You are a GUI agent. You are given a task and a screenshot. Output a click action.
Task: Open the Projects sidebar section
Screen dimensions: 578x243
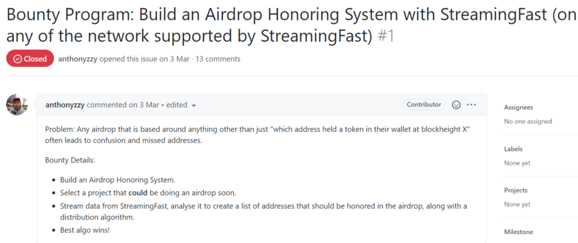516,190
